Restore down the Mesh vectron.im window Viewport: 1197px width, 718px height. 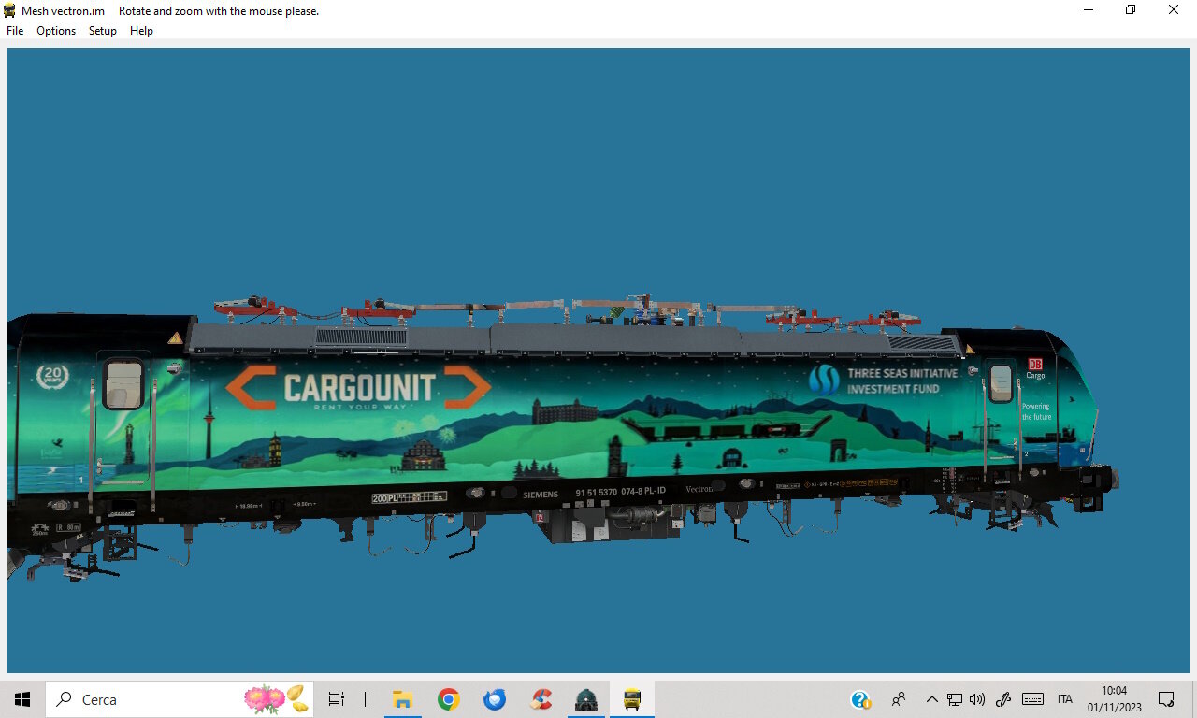point(1131,10)
